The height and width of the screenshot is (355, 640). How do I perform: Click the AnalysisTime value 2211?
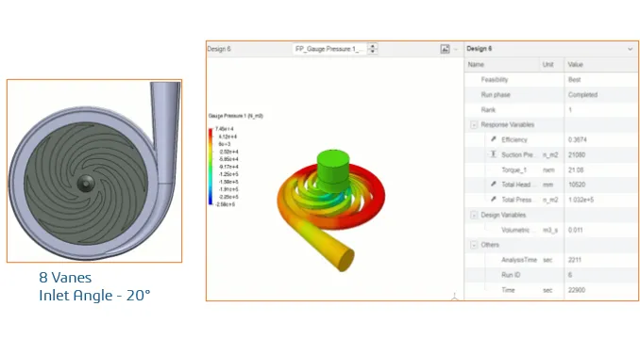574,260
